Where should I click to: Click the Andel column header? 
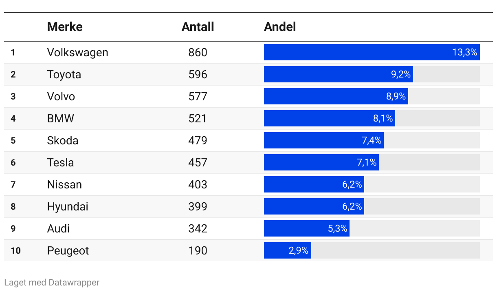point(280,27)
